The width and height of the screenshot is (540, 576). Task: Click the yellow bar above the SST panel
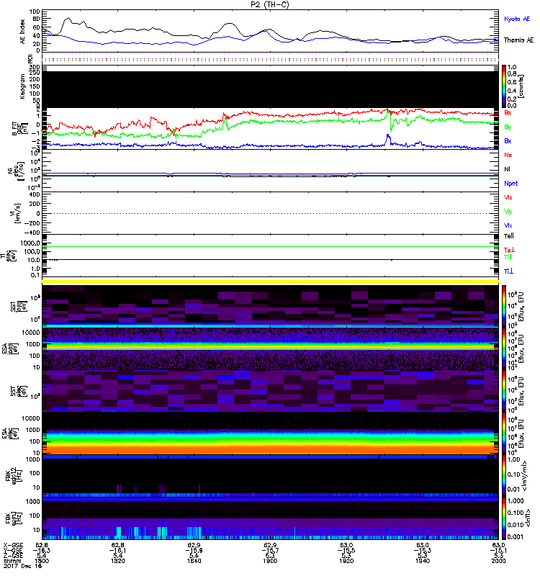(270, 282)
